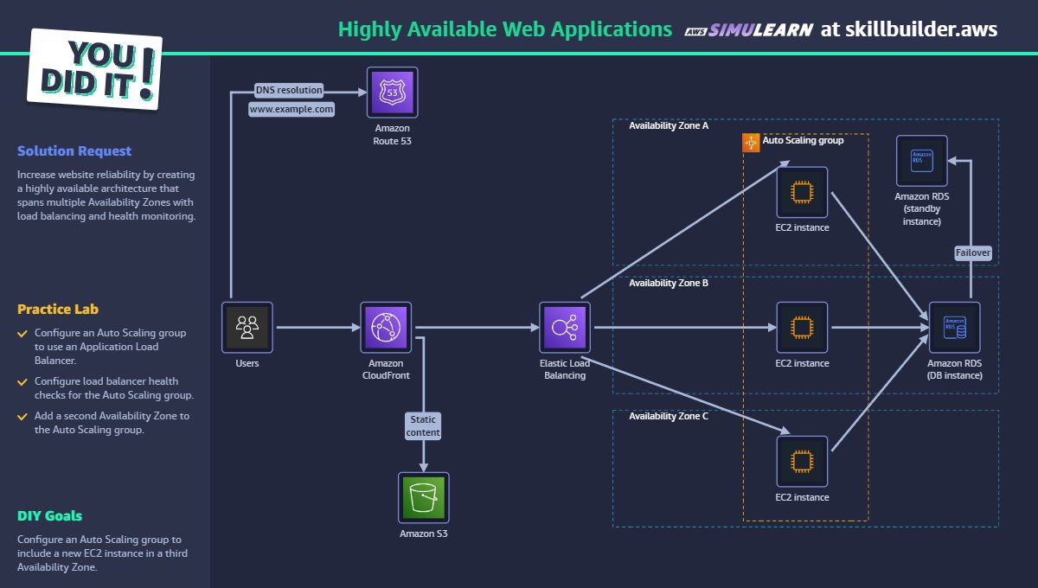Click the Availability Zone C label
The height and width of the screenshot is (588, 1038).
click(669, 416)
